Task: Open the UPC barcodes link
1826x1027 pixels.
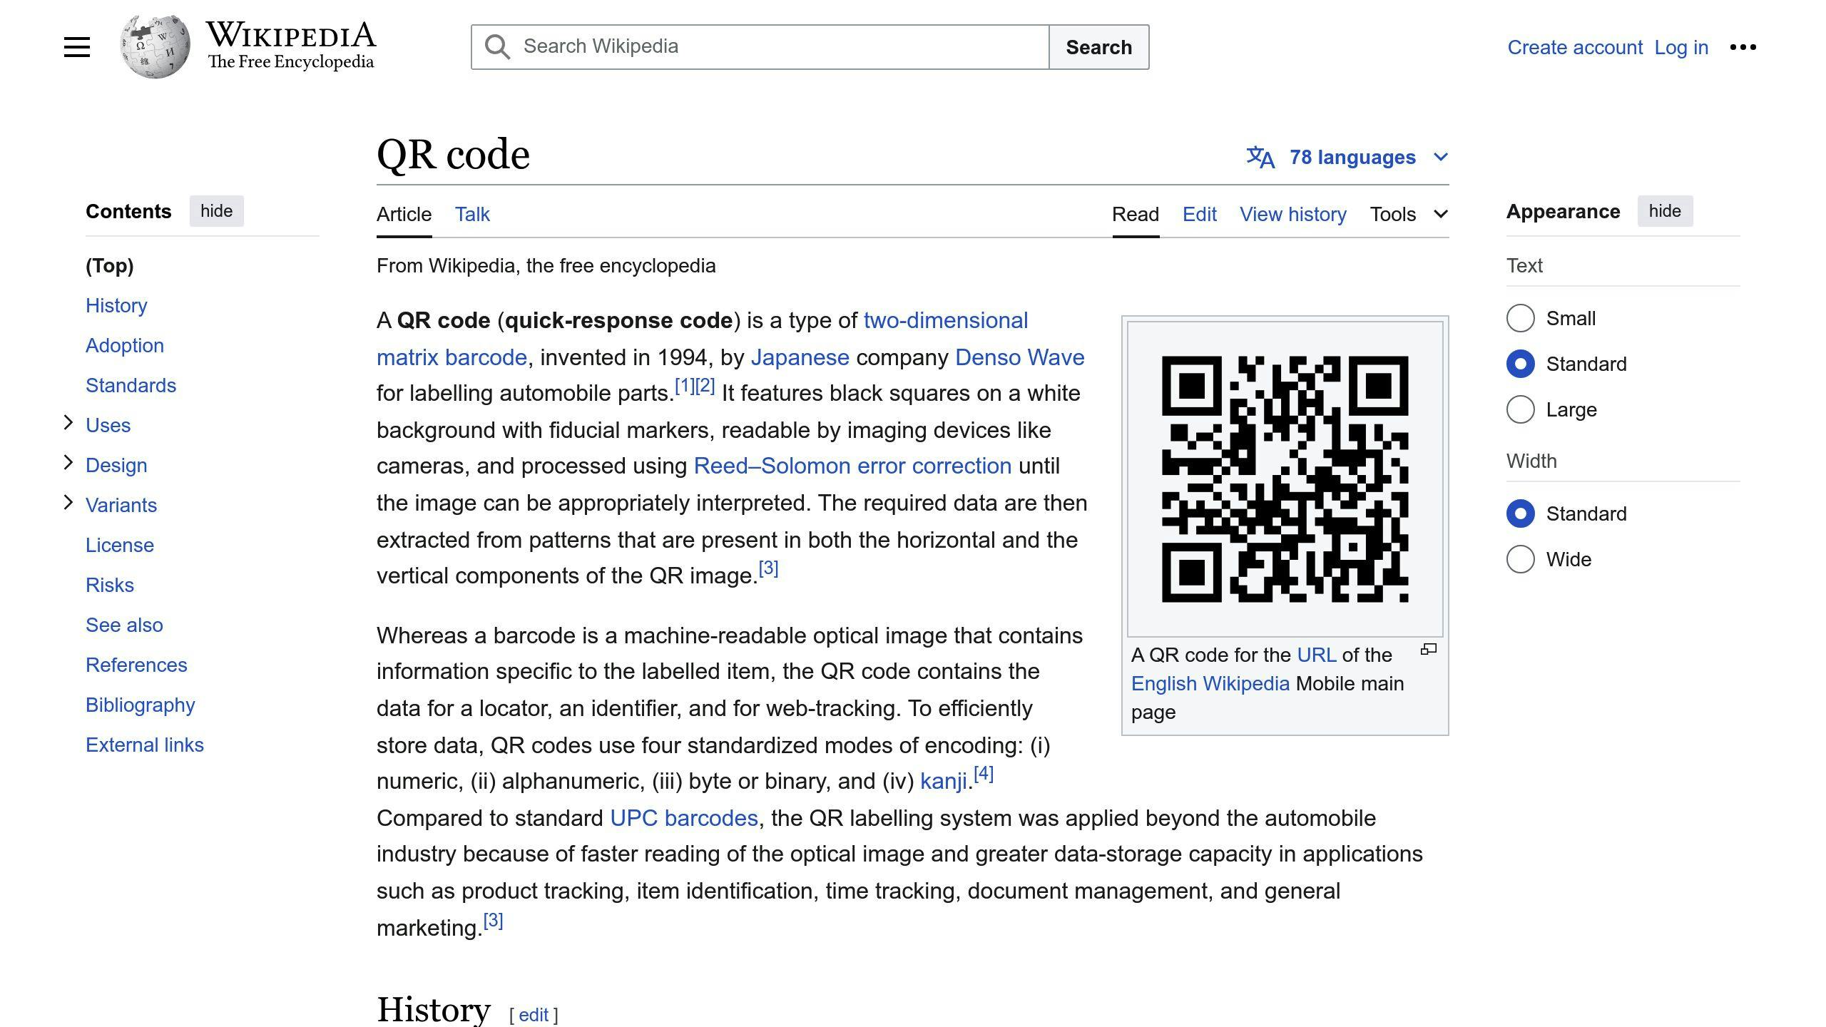Action: click(683, 818)
